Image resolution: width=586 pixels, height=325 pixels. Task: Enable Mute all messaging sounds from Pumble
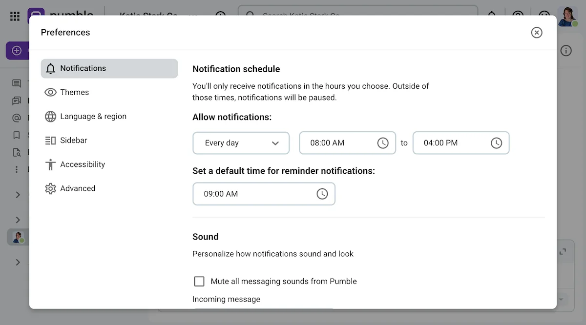pyautogui.click(x=199, y=281)
